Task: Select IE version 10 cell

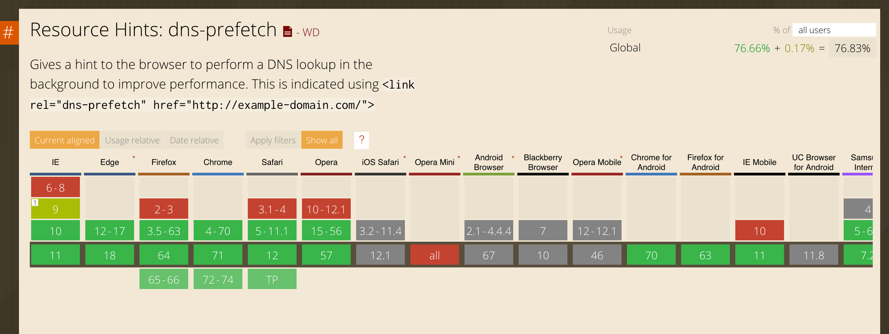Action: coord(56,230)
